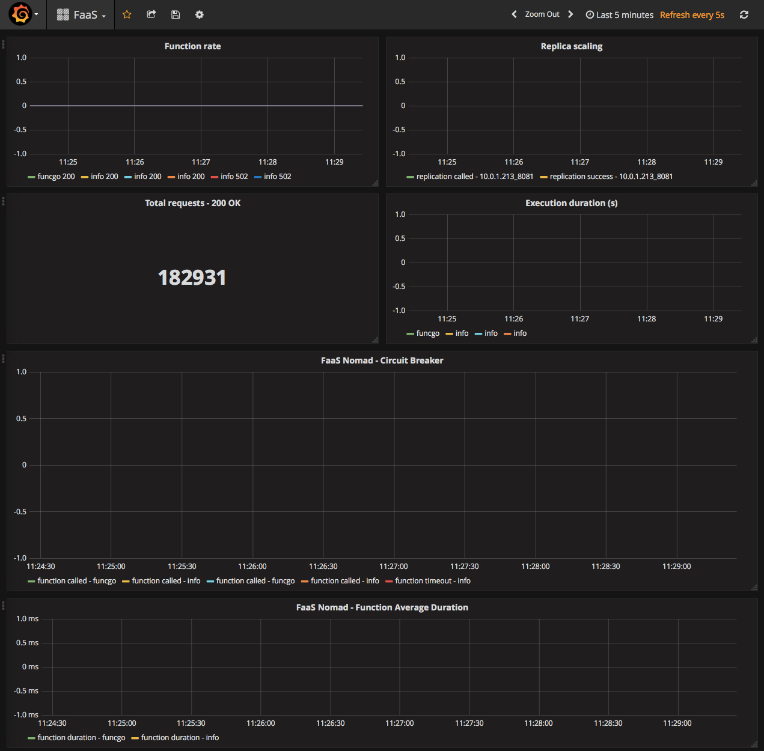Toggle yellow info series in Execution duration legend

pos(462,333)
